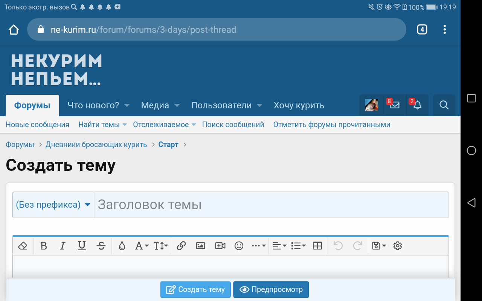Toggle bold formatting
Viewport: 482px width, 301px height.
44,246
